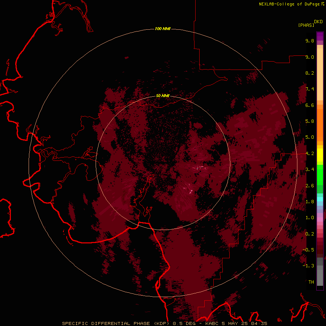
Task: Click the Specific Differential Phase caption at bottom
Action: click(x=164, y=323)
